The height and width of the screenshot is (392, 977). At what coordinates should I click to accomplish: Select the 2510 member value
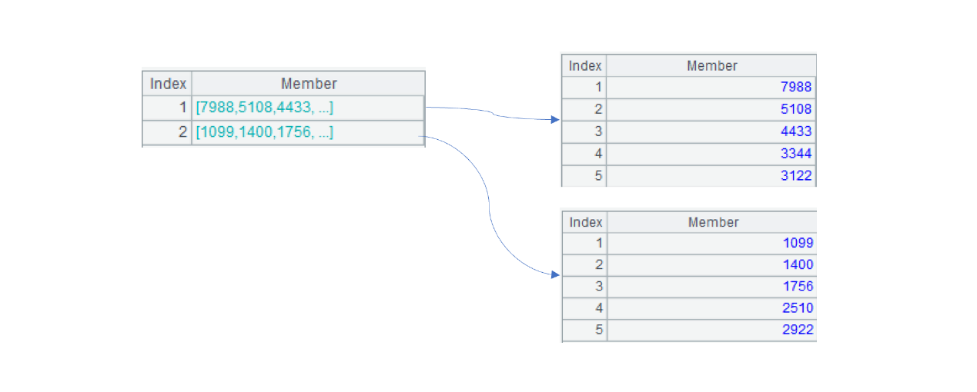point(798,308)
